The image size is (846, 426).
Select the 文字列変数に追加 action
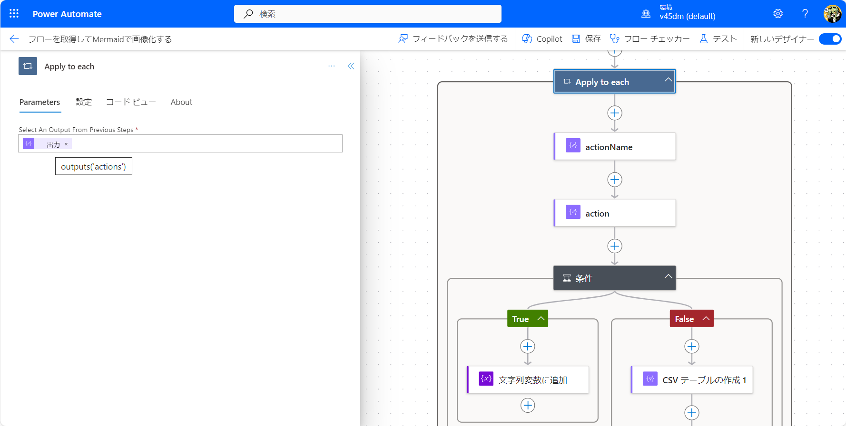(528, 379)
